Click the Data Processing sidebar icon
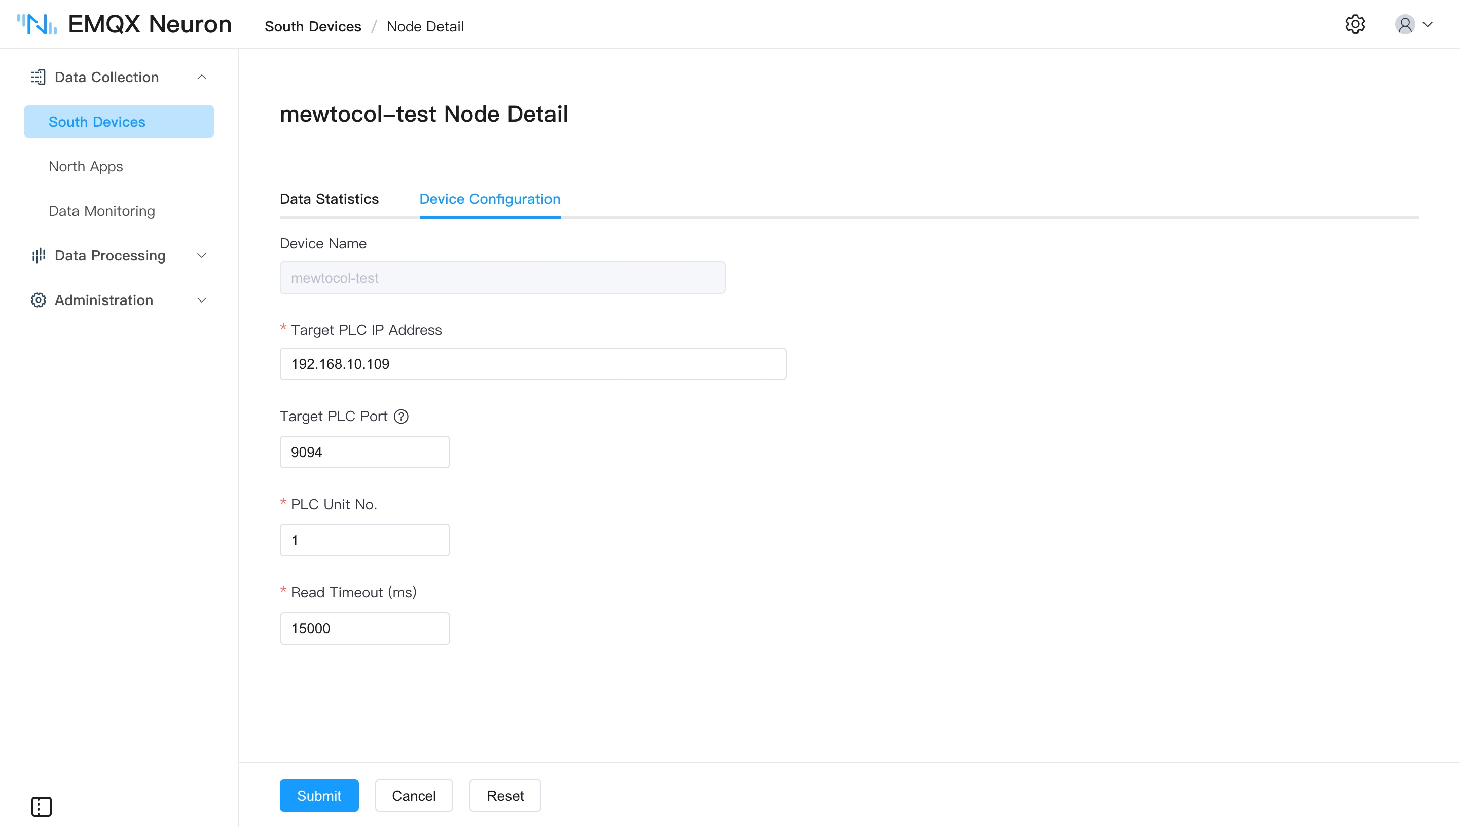The height and width of the screenshot is (827, 1460). (x=38, y=255)
